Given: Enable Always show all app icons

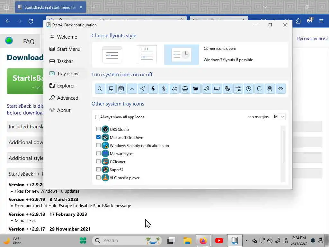Looking at the screenshot, I should click(x=97, y=117).
